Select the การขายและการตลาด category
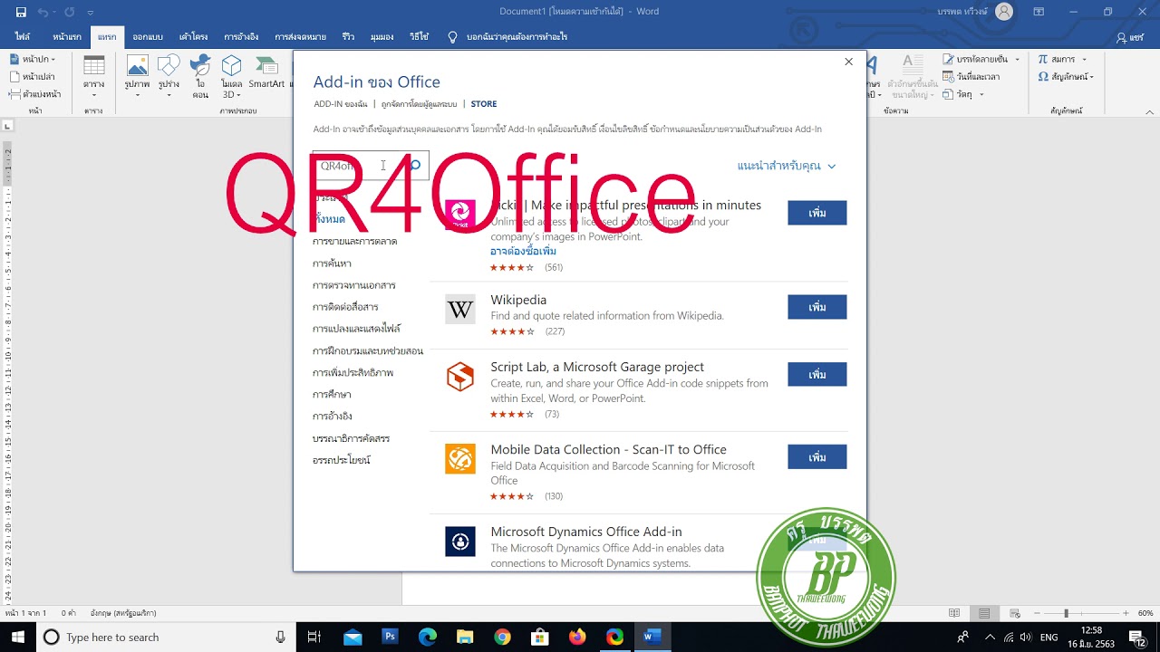This screenshot has height=652, width=1160. 354,242
